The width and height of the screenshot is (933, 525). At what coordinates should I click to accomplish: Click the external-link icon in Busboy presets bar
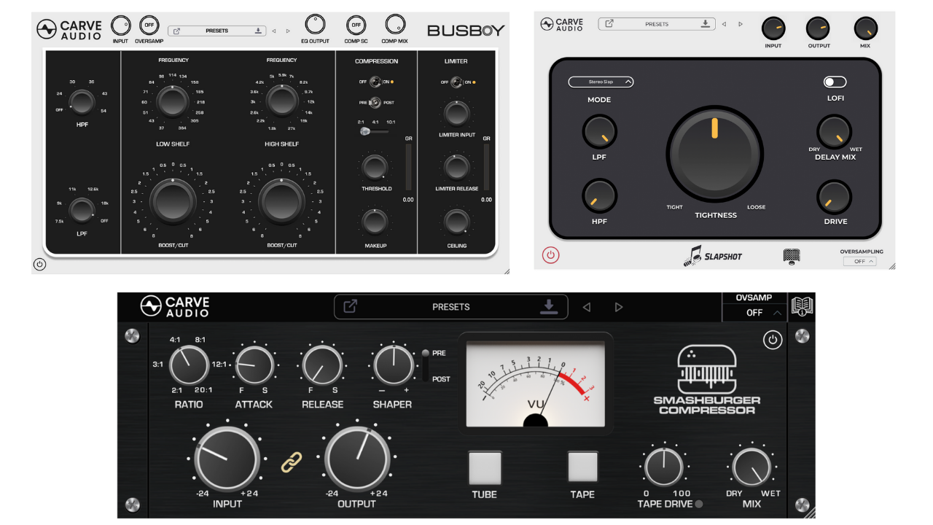(176, 31)
